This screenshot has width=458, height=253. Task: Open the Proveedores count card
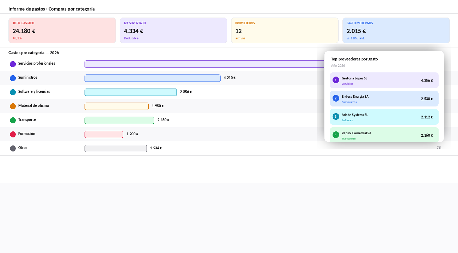click(x=285, y=31)
